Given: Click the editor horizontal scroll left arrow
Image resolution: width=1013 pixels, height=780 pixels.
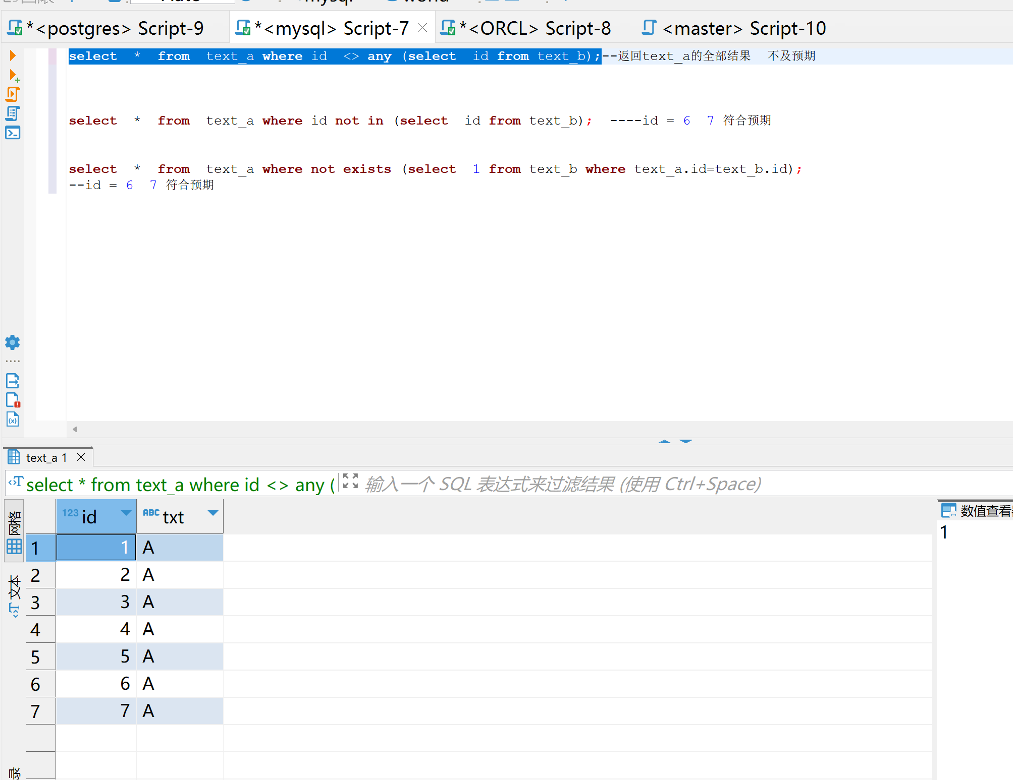Looking at the screenshot, I should tap(75, 429).
